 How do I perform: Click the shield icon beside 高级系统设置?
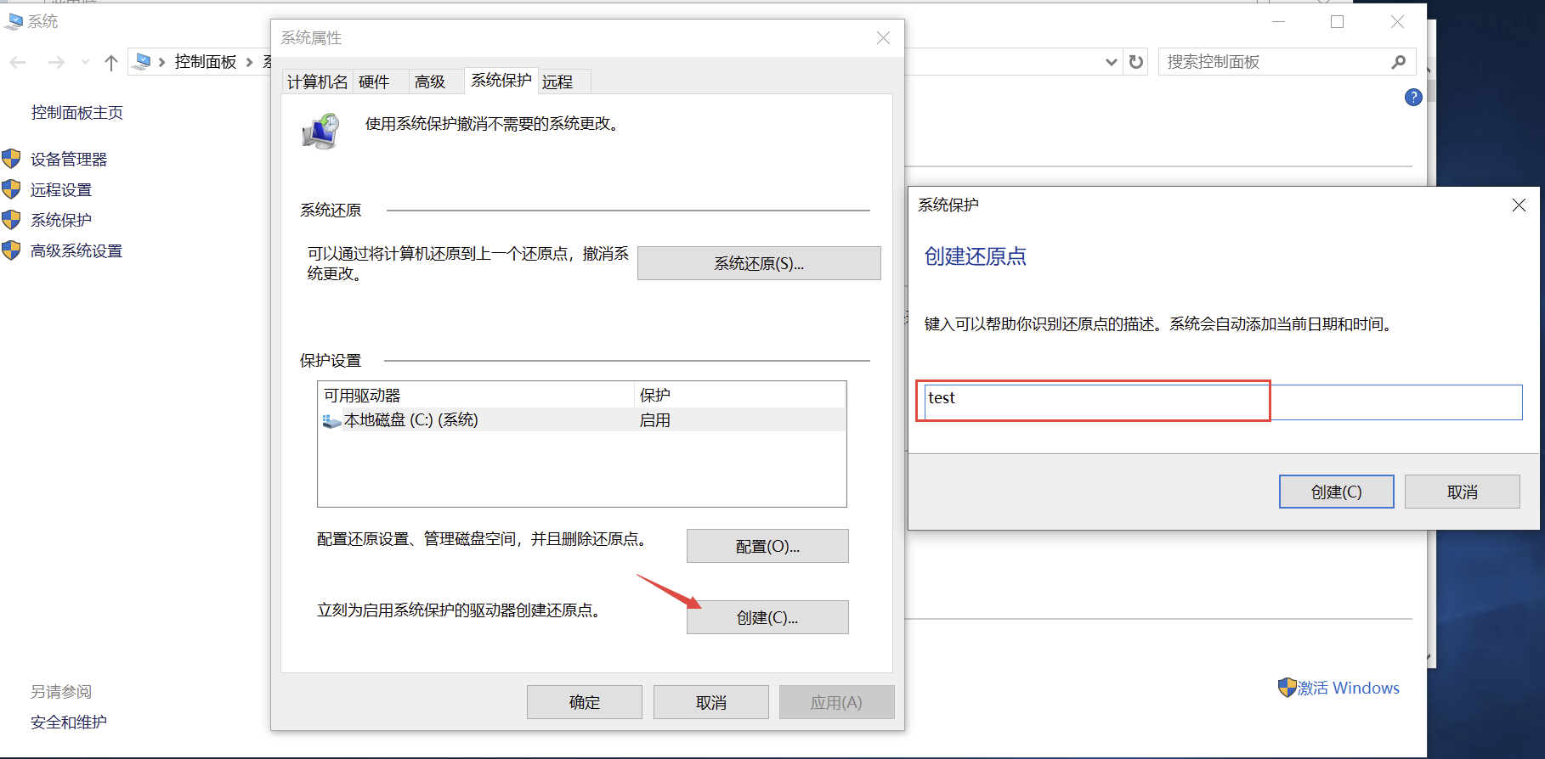point(11,250)
